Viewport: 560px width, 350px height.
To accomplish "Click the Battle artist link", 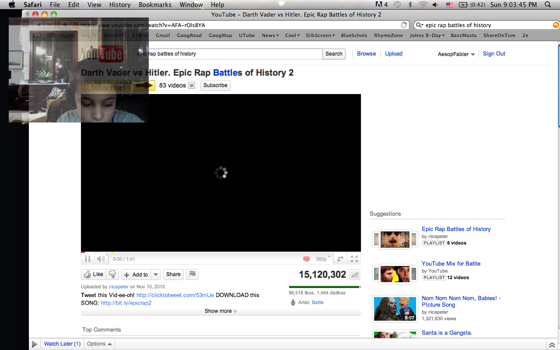I will coord(318,302).
